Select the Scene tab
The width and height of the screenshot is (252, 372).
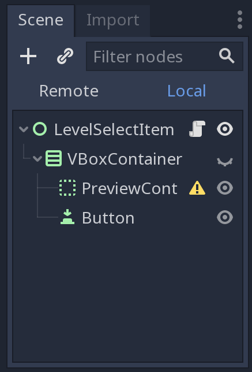41,20
